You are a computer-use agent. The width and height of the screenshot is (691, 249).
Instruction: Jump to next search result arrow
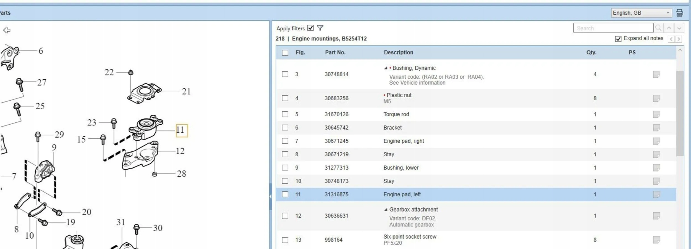[x=679, y=28]
